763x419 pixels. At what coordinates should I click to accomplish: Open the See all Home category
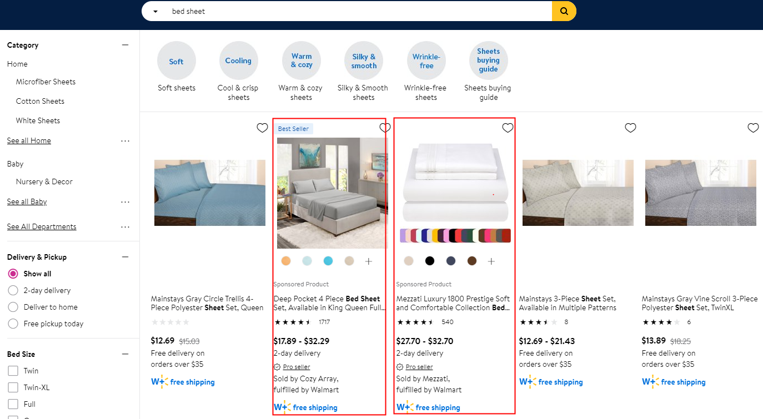click(28, 140)
